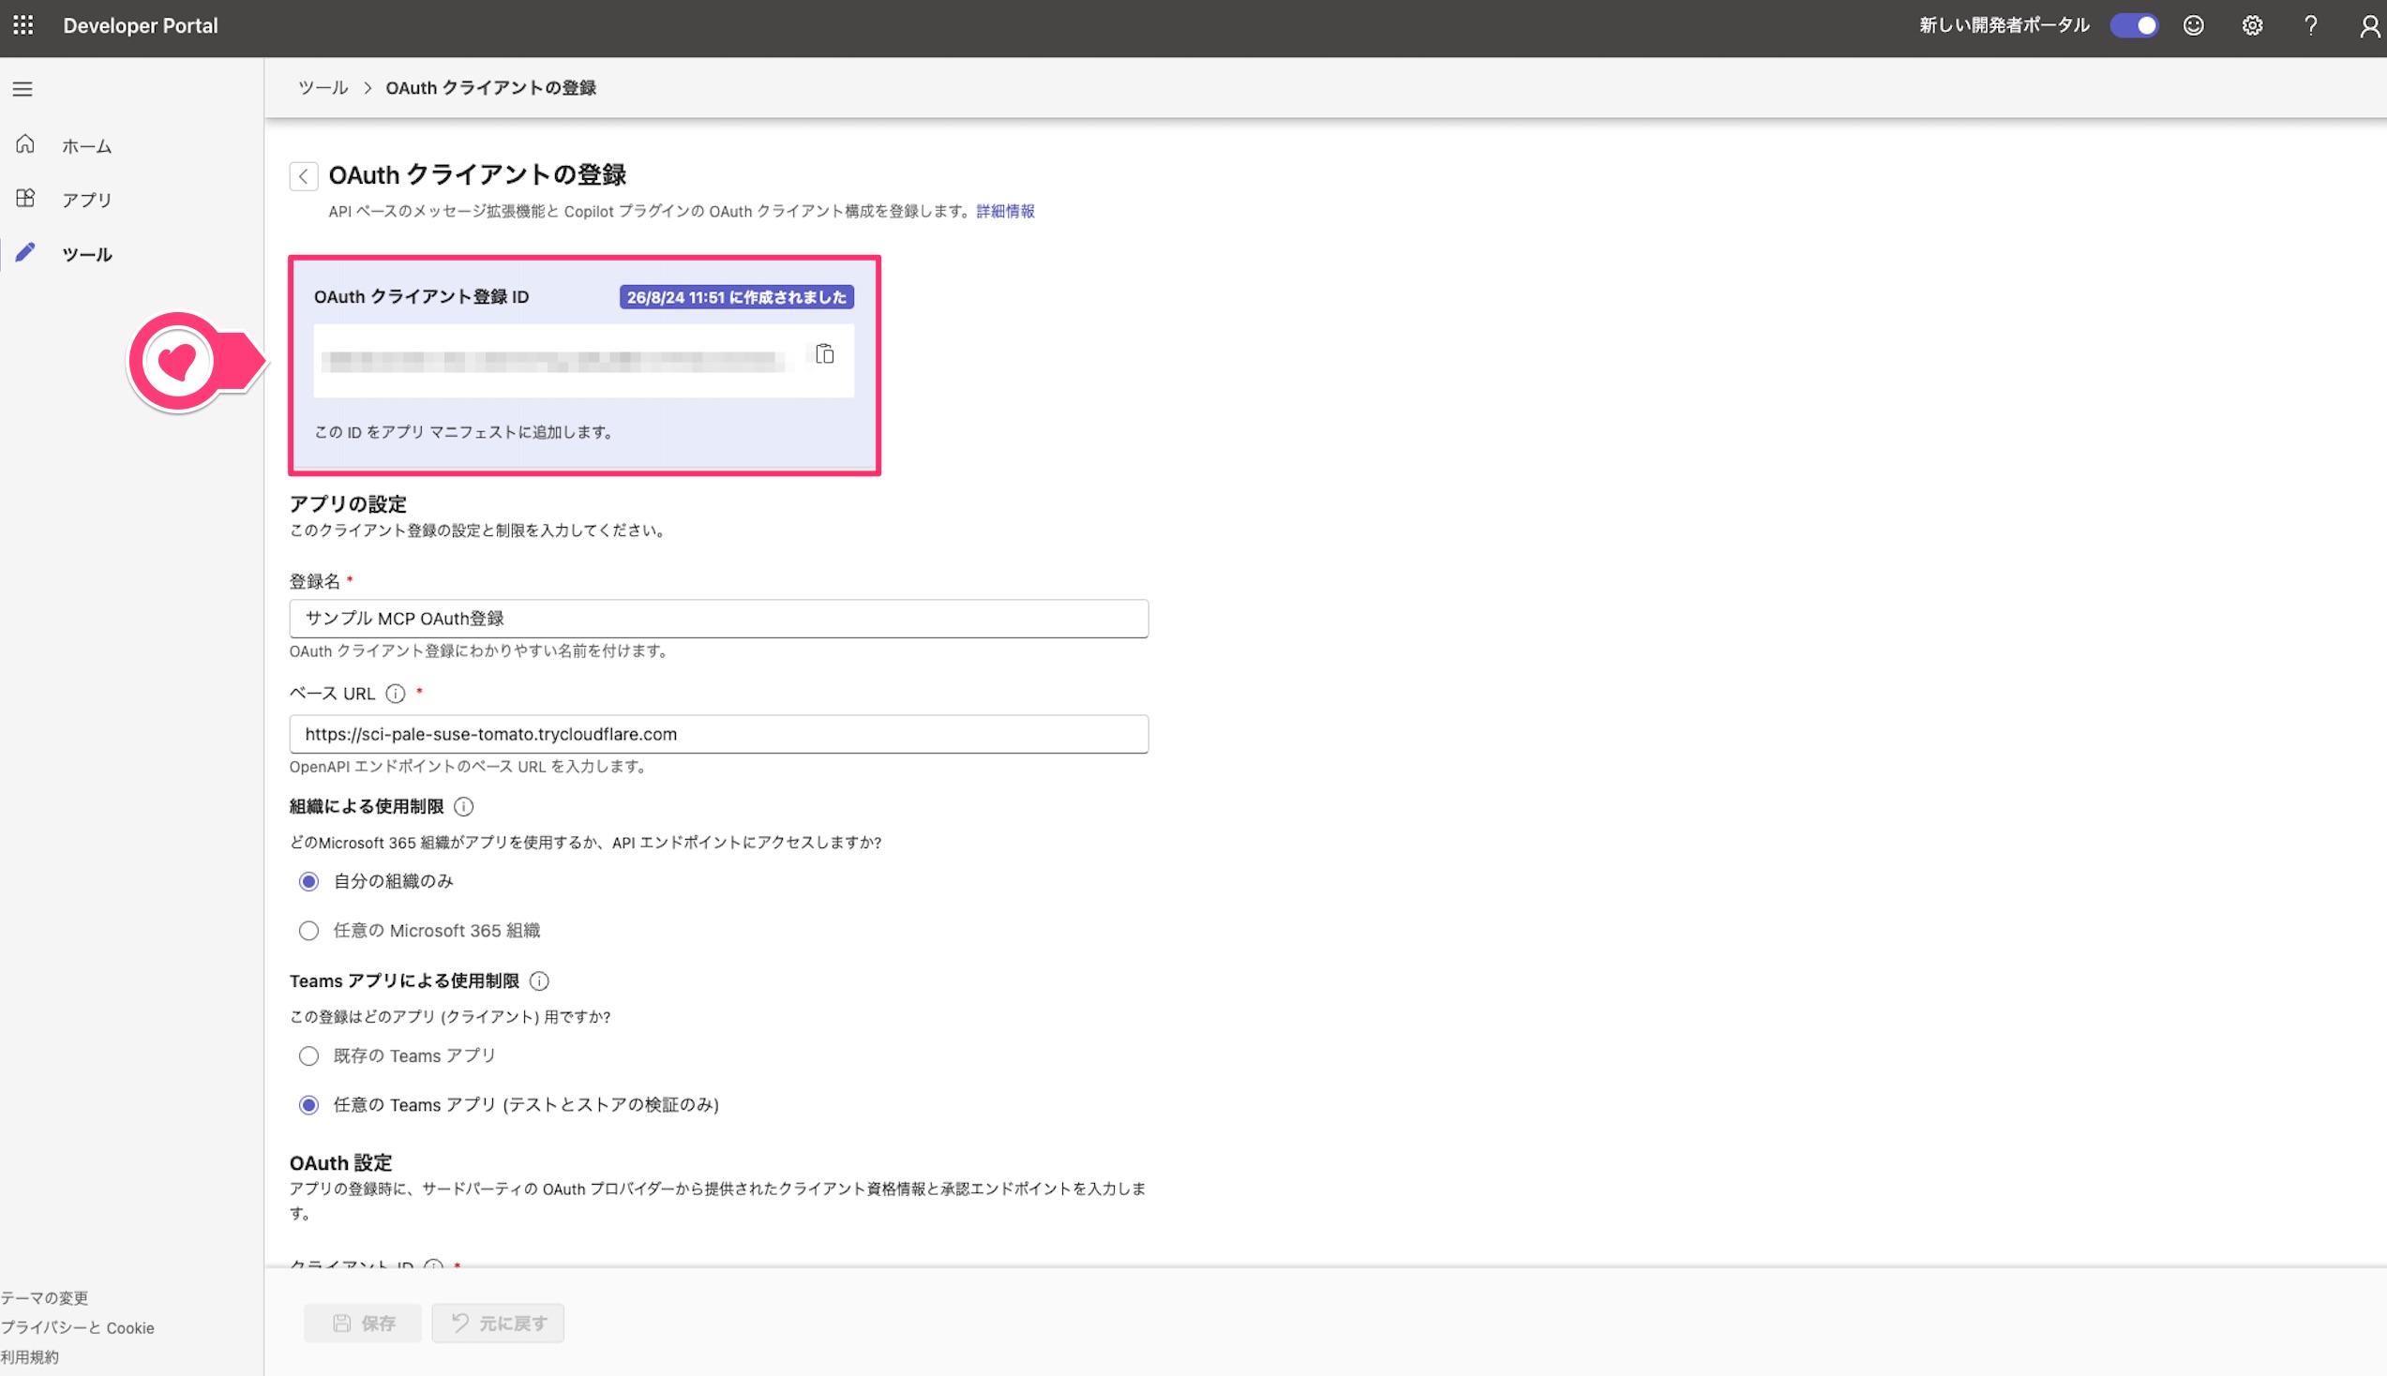The image size is (2387, 1376).
Task: Select 任意の Teams アプリ radio
Action: pyautogui.click(x=308, y=1105)
